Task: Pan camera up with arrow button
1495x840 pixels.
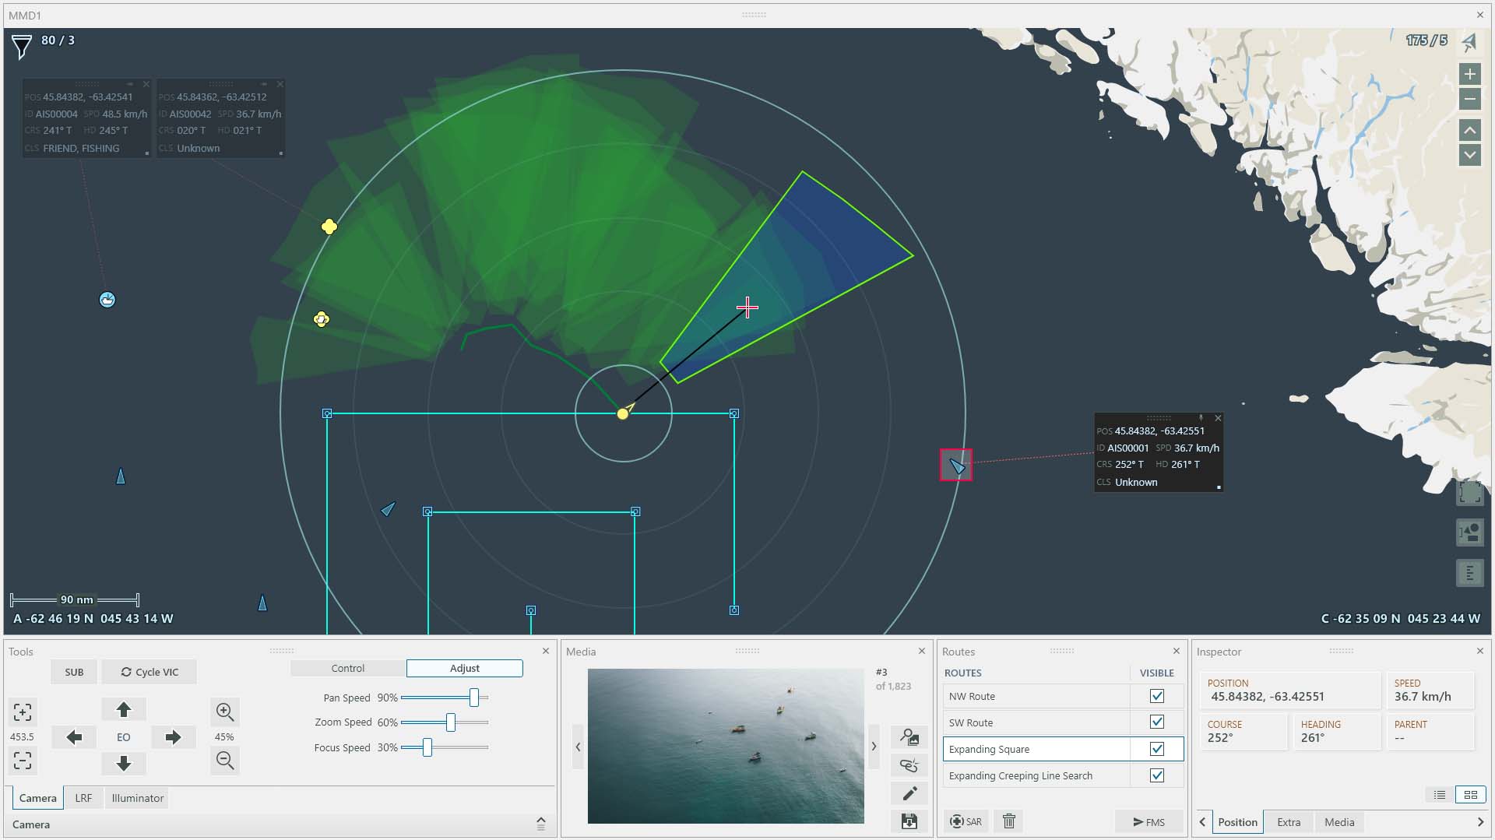Action: pos(124,710)
